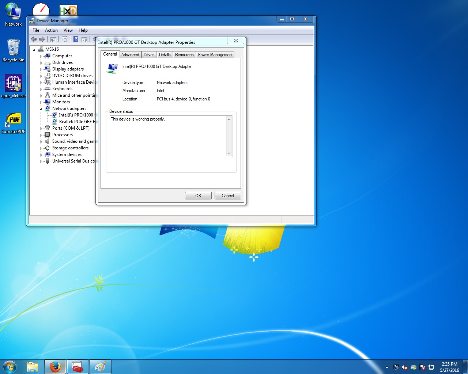Click the network adapter icon in Properties dialog
The image size is (468, 374).
coord(112,68)
